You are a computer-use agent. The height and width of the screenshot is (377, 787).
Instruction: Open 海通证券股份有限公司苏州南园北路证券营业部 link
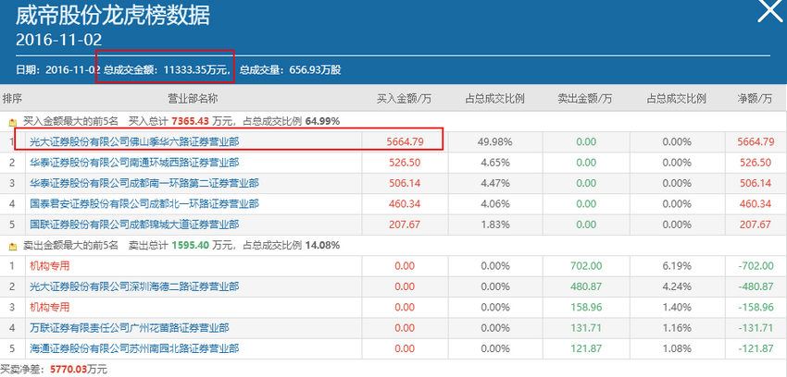click(134, 348)
